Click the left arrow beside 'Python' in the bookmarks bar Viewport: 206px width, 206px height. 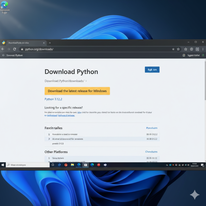tap(3, 55)
